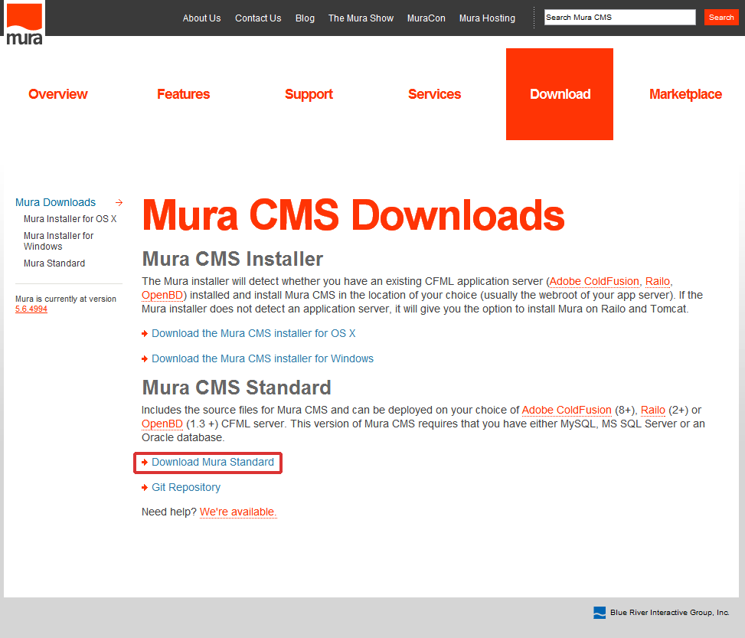Open the Adobe ColdFusion link in the Standard section
This screenshot has width=745, height=638.
pyautogui.click(x=567, y=411)
